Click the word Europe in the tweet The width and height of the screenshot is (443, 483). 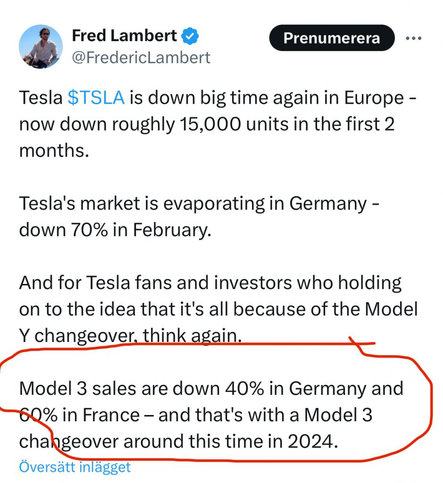374,98
